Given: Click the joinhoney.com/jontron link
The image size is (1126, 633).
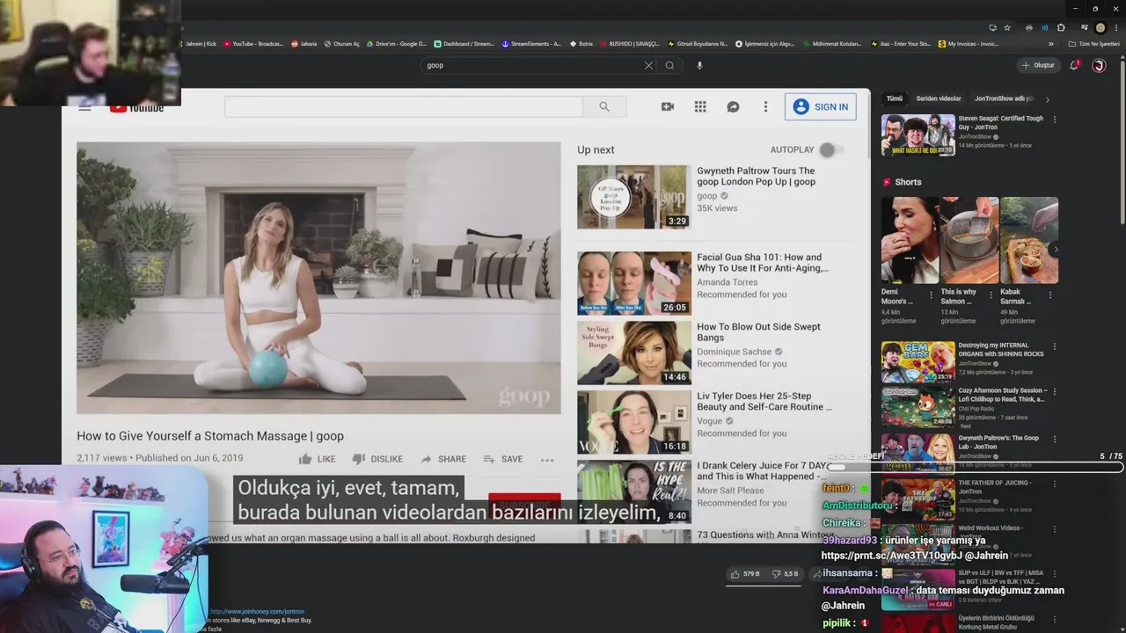Looking at the screenshot, I should coord(257,611).
